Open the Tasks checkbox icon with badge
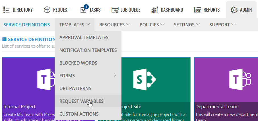This screenshot has width=258, height=121. click(x=83, y=10)
